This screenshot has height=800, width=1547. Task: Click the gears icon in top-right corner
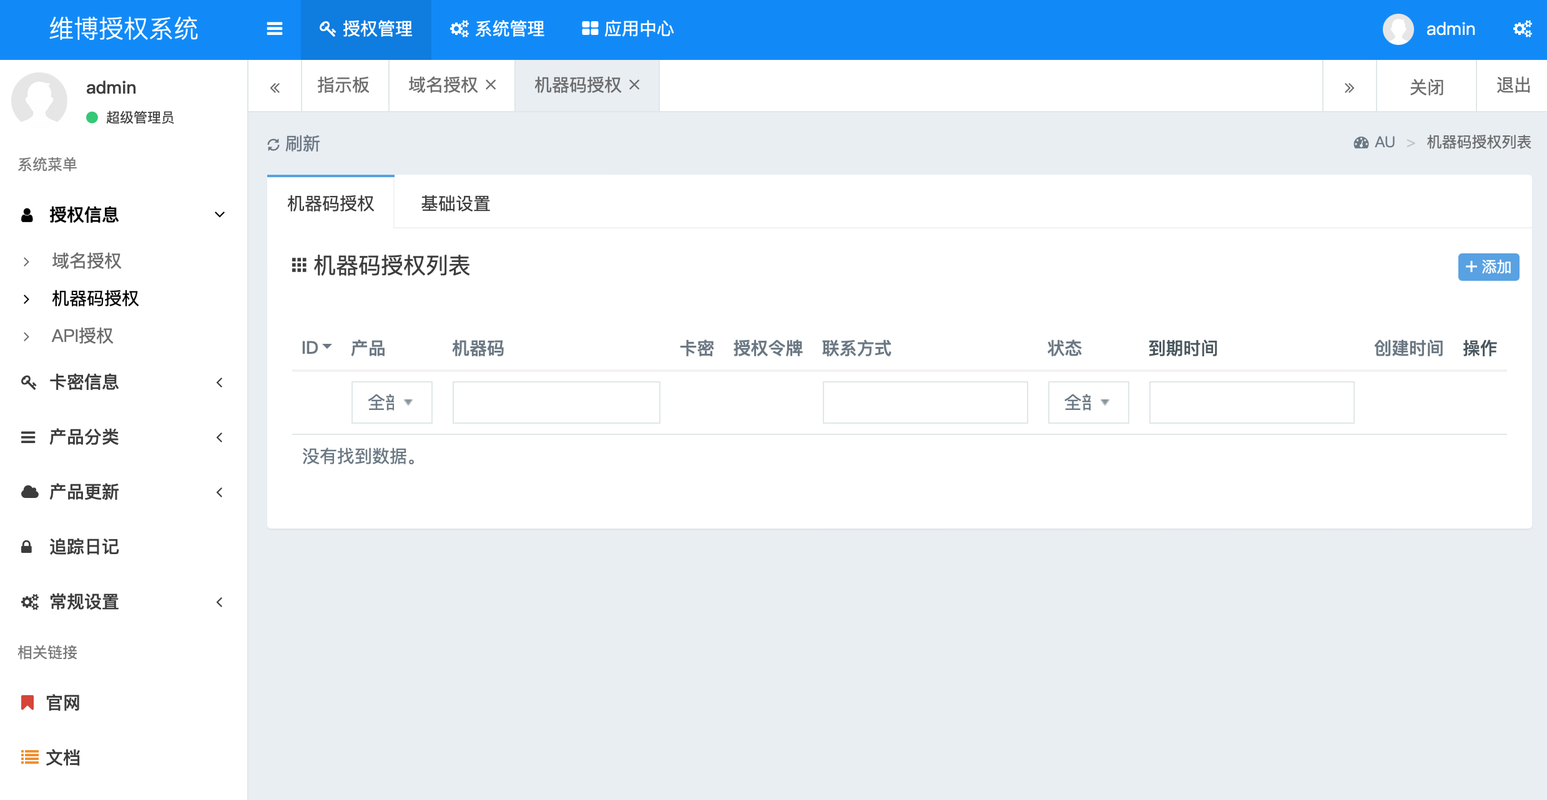click(x=1522, y=29)
